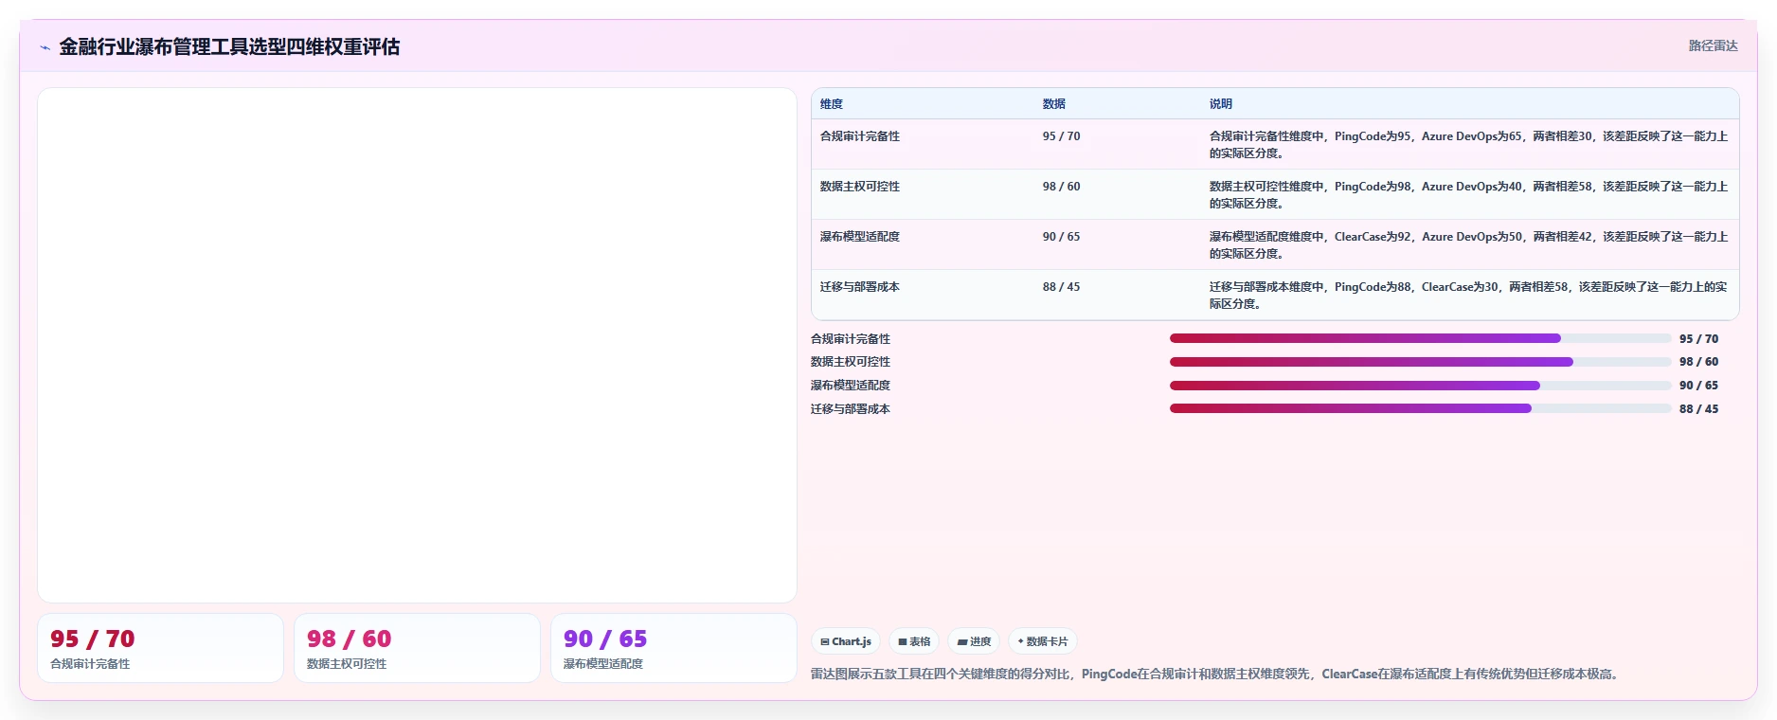Click the 90 / 65 value after progress bar
Viewport: 1777px width, 720px height.
click(x=1698, y=386)
